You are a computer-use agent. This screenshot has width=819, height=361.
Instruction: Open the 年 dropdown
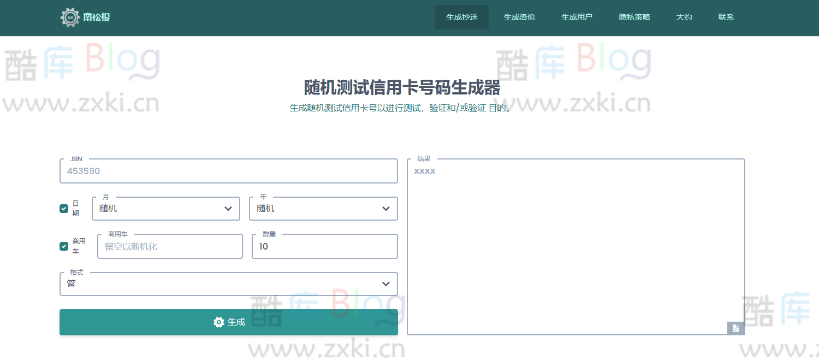click(323, 208)
